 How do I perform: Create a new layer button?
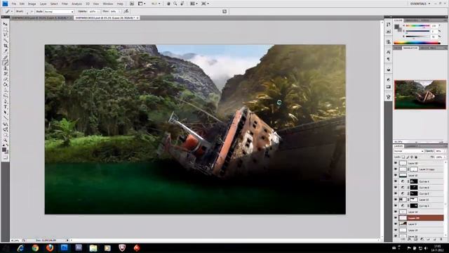(x=435, y=239)
